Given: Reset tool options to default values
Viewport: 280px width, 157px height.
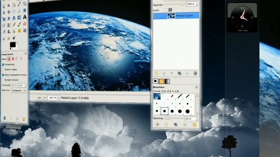Looking at the screenshot, I should pos(24,119).
